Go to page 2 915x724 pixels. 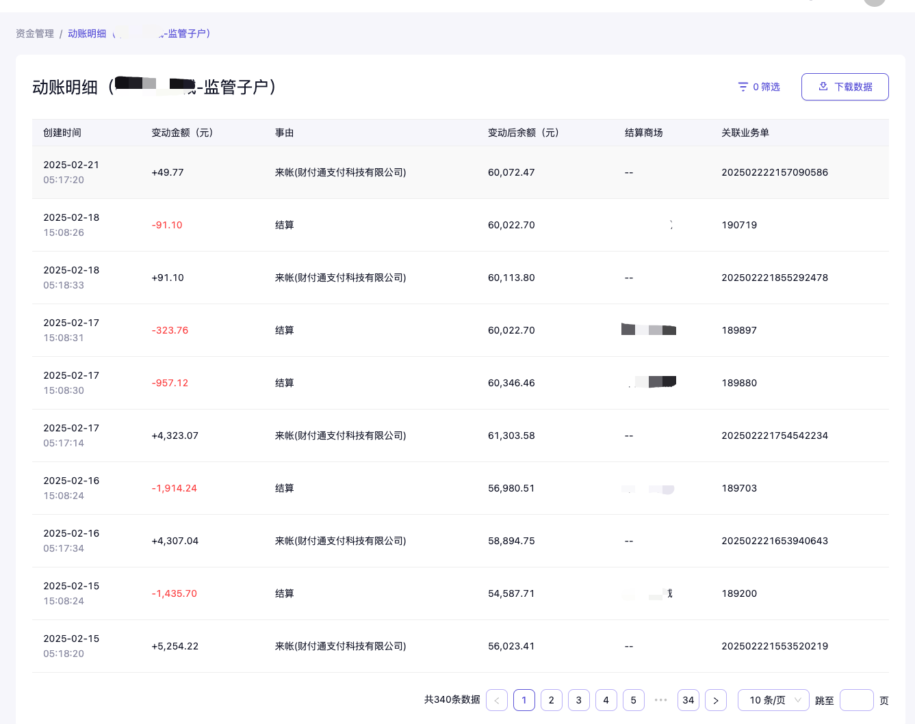click(x=552, y=700)
